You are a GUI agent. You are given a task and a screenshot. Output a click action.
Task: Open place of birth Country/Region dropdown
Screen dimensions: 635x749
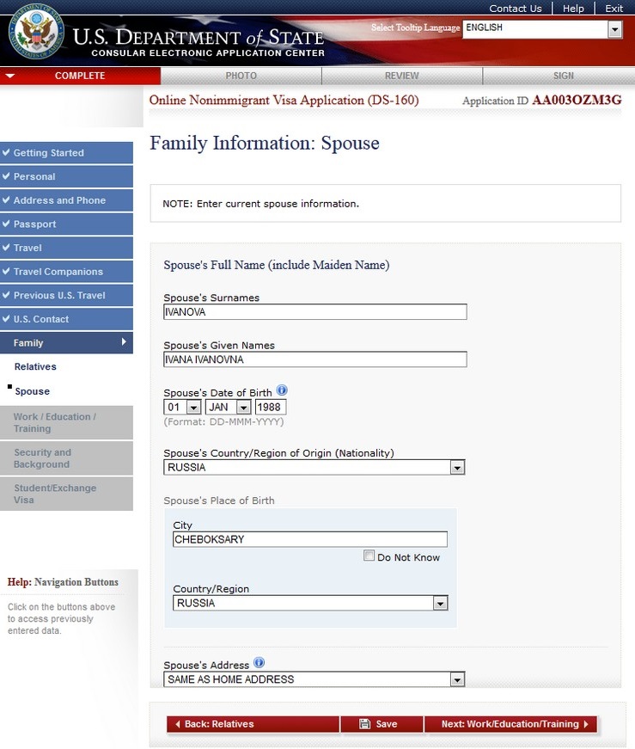(x=310, y=603)
